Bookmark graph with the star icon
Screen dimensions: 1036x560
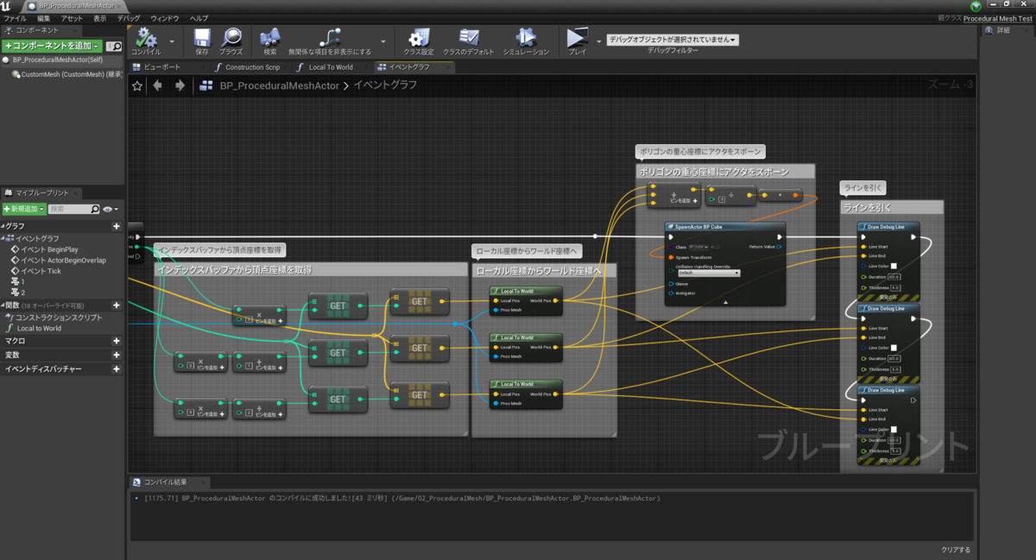tap(137, 85)
